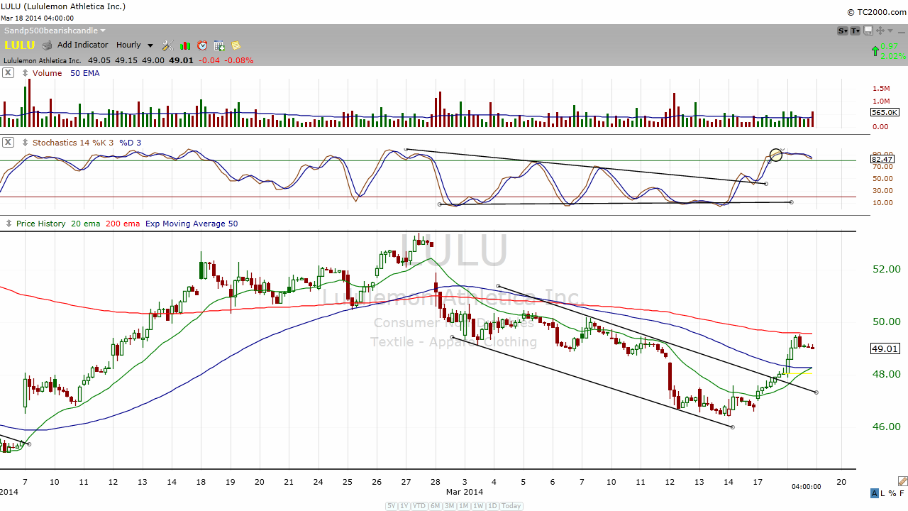Click the printer icon beside LULU
Screen dimensions: 908x511
[x=47, y=45]
